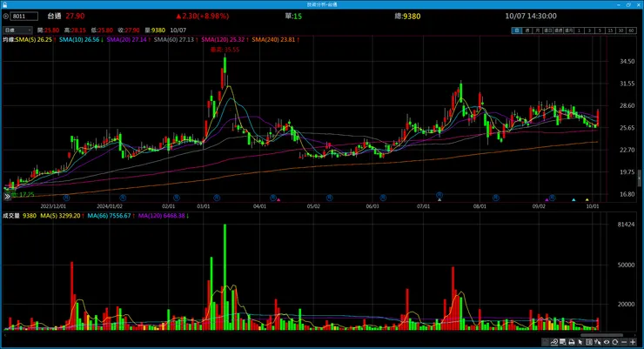Select the arrow pointer cursor tool

[580, 342]
